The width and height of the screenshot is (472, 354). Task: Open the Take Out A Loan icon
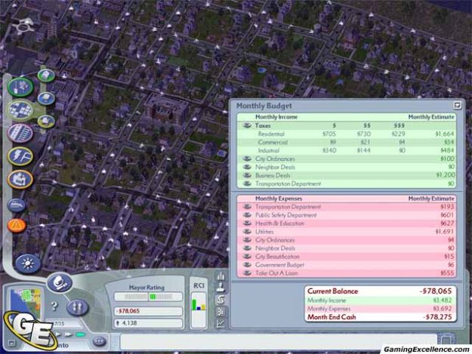(247, 273)
